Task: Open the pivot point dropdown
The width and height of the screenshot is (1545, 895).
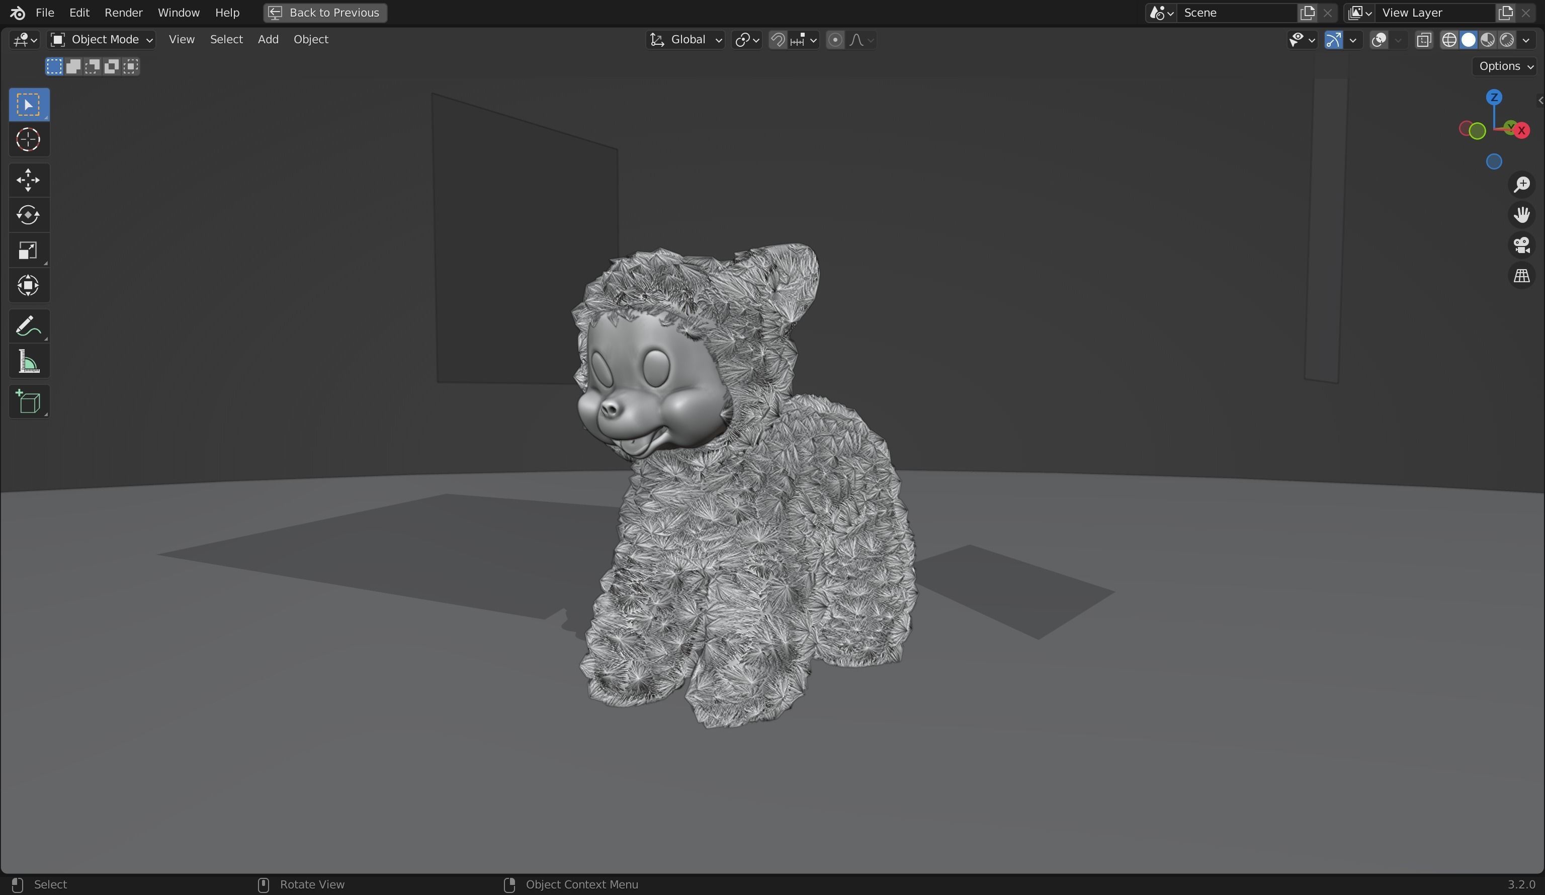Action: (747, 40)
